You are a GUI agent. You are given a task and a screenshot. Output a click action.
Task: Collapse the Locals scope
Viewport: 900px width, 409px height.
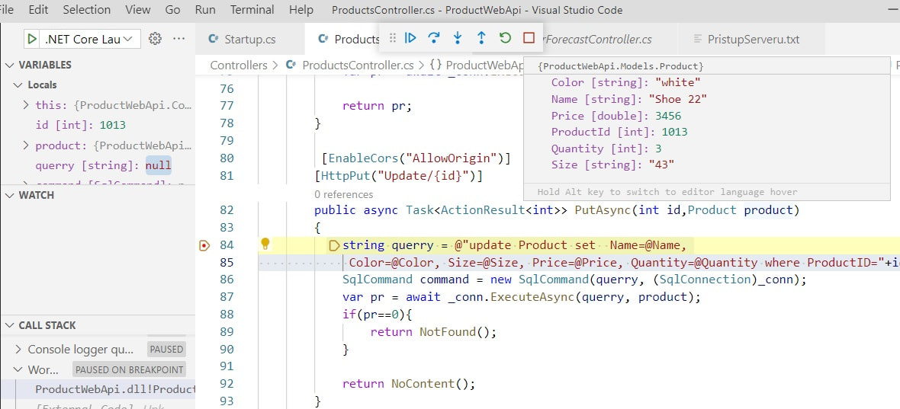click(18, 85)
